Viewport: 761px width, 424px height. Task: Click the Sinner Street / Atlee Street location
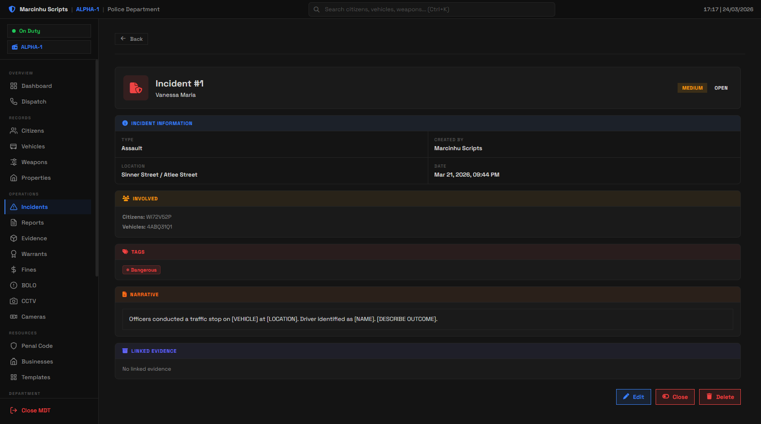tap(159, 175)
